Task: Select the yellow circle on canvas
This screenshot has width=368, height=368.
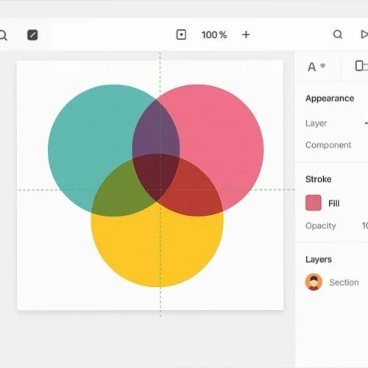Action: (x=157, y=245)
